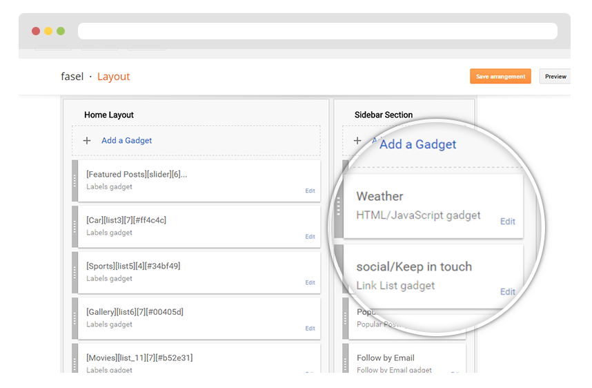This screenshot has height=388, width=592.
Task: Select the Follow by Email gadget title
Action: coord(386,358)
